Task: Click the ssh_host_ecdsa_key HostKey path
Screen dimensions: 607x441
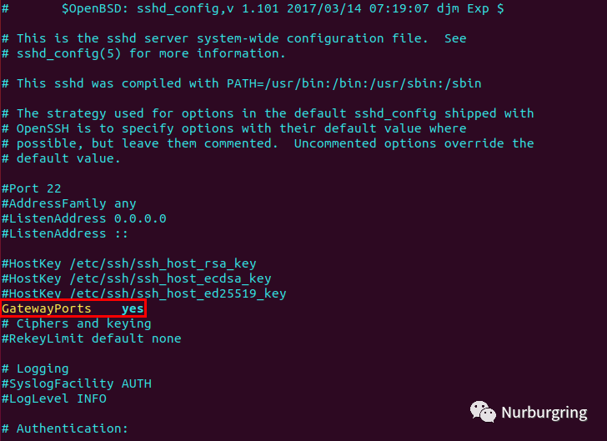Action: [x=170, y=278]
